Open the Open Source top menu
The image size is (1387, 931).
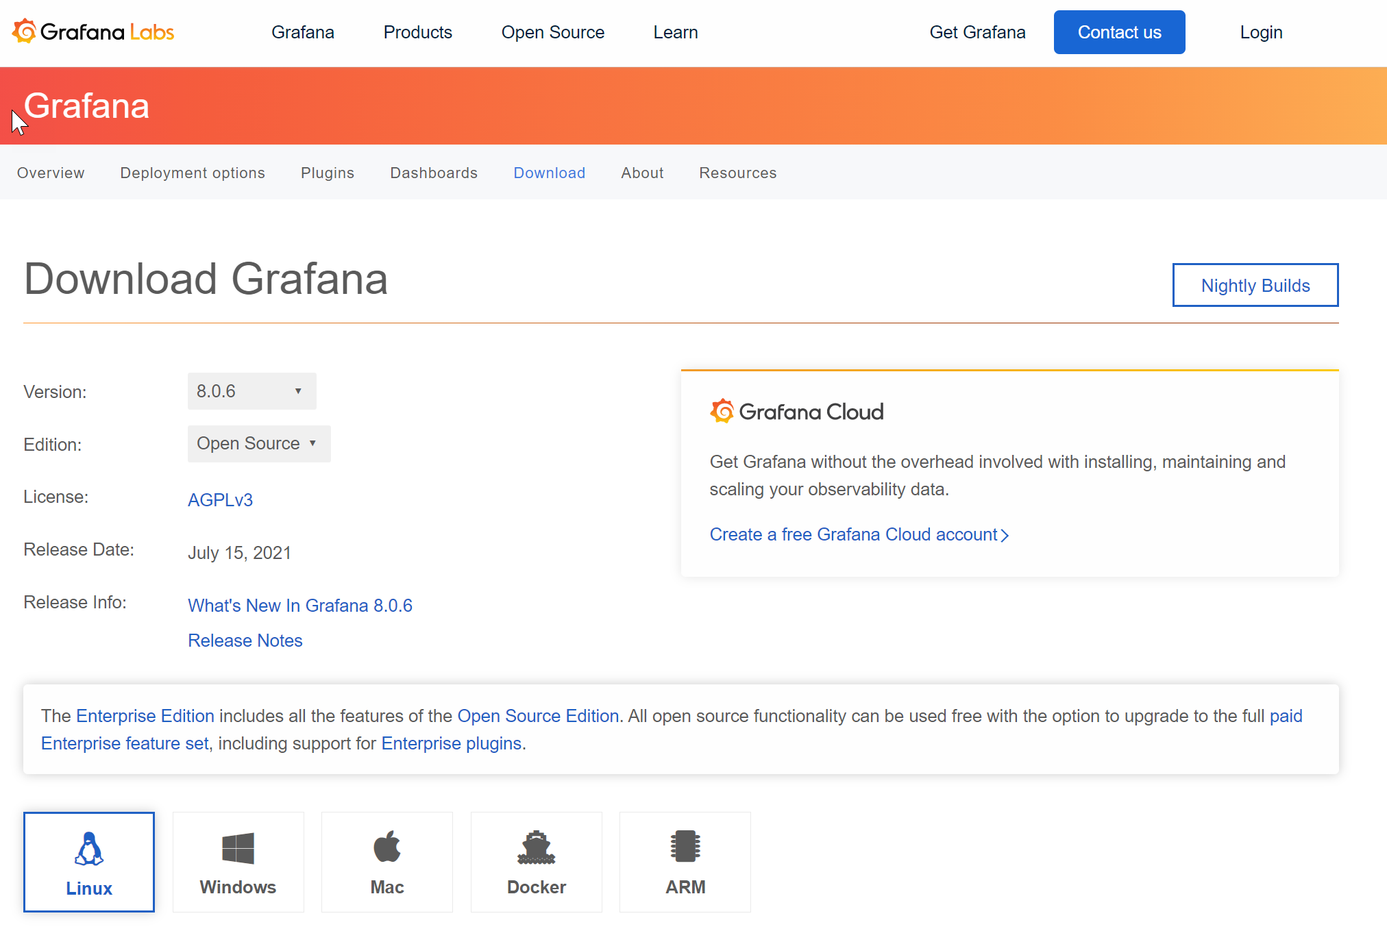(553, 32)
